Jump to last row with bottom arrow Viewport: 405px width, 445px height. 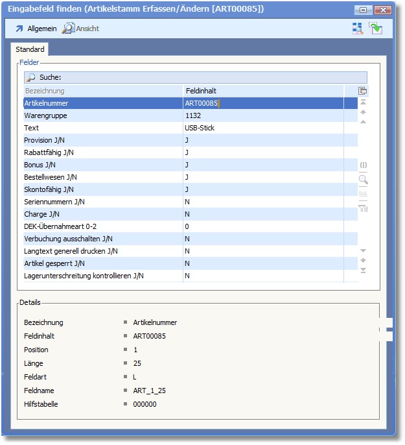(363, 271)
